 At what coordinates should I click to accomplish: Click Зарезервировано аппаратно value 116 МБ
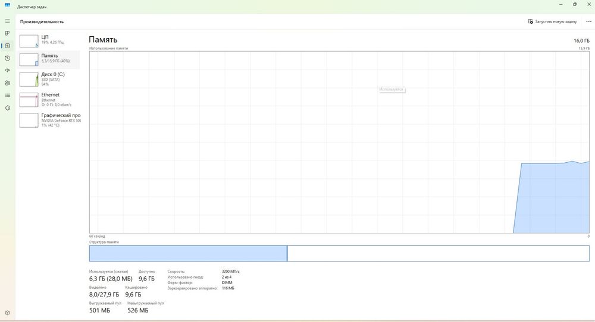click(228, 288)
